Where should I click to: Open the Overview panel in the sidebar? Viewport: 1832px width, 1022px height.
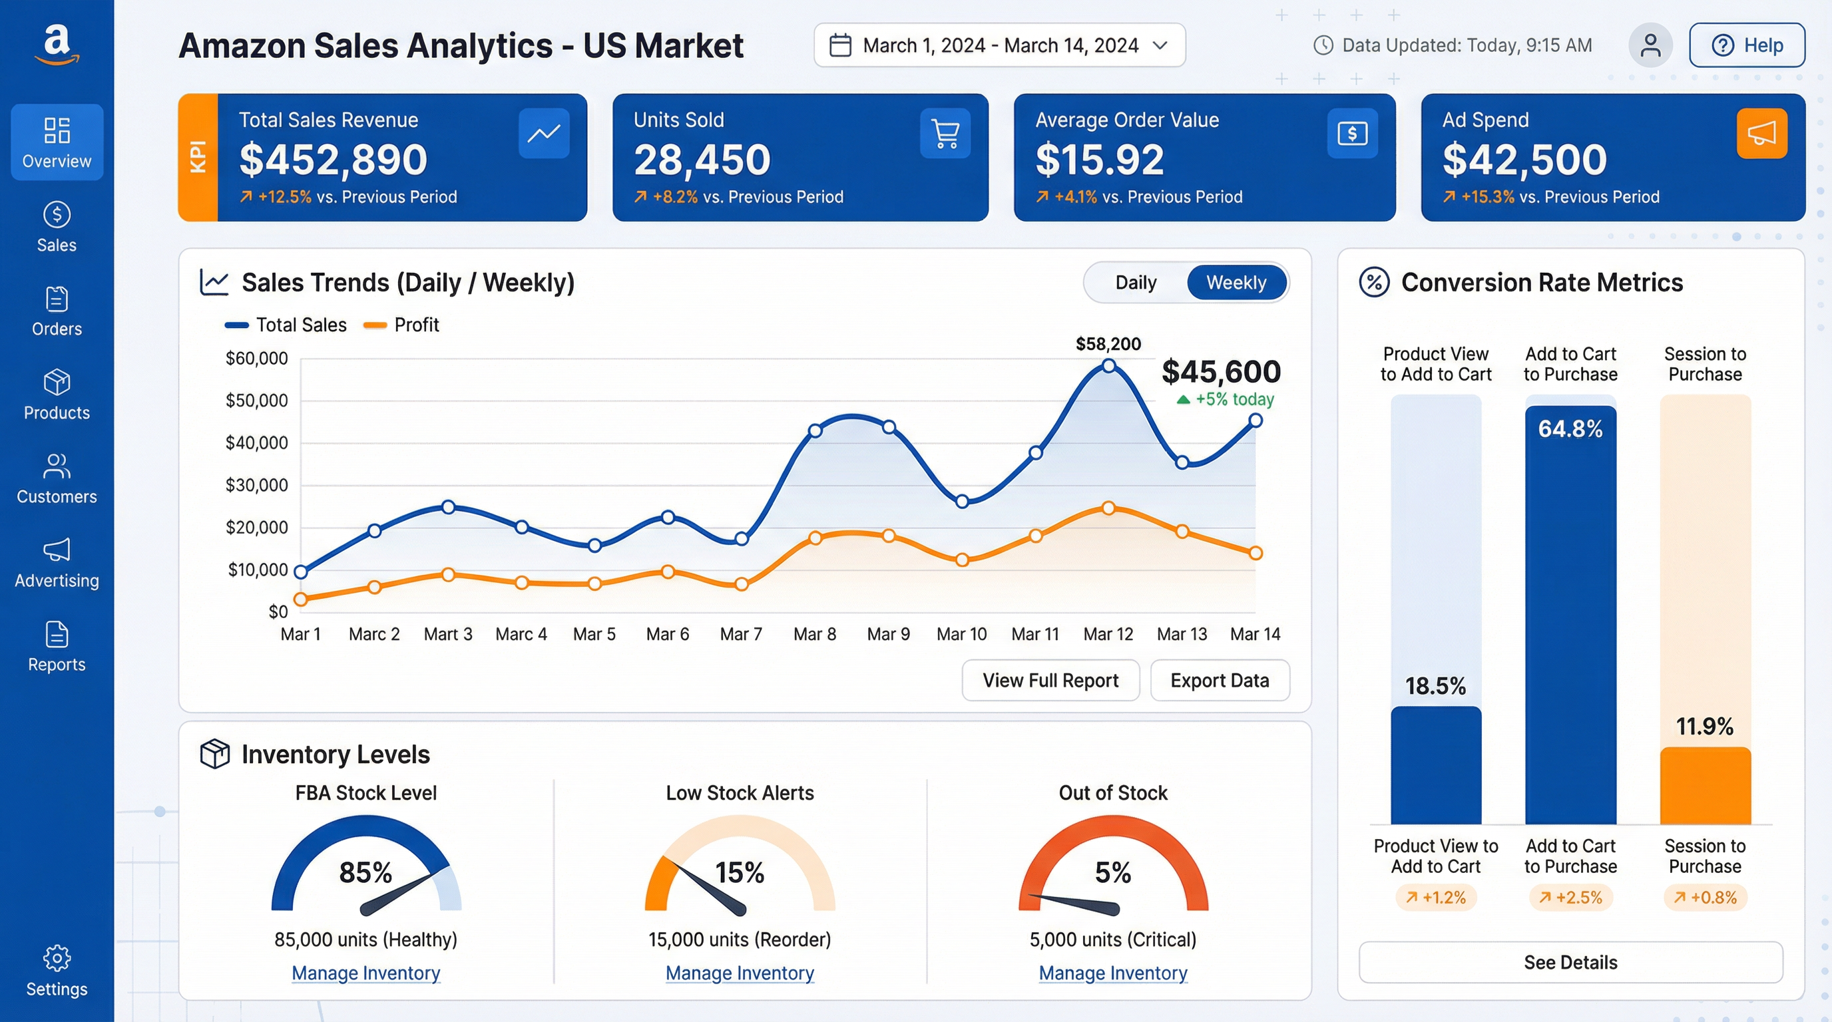click(x=56, y=142)
